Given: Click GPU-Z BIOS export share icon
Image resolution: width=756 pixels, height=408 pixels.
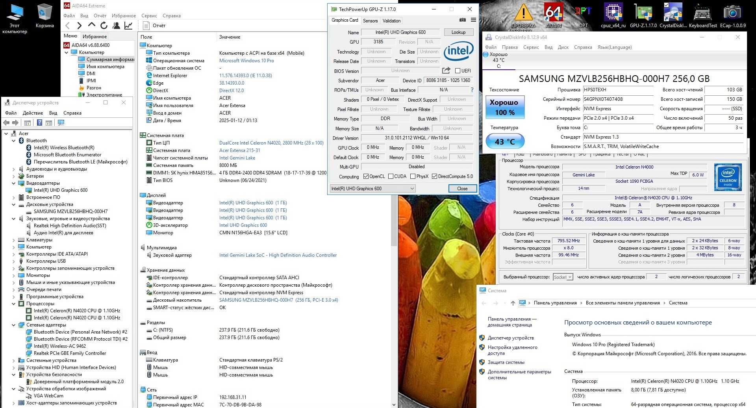Looking at the screenshot, I should 446,70.
